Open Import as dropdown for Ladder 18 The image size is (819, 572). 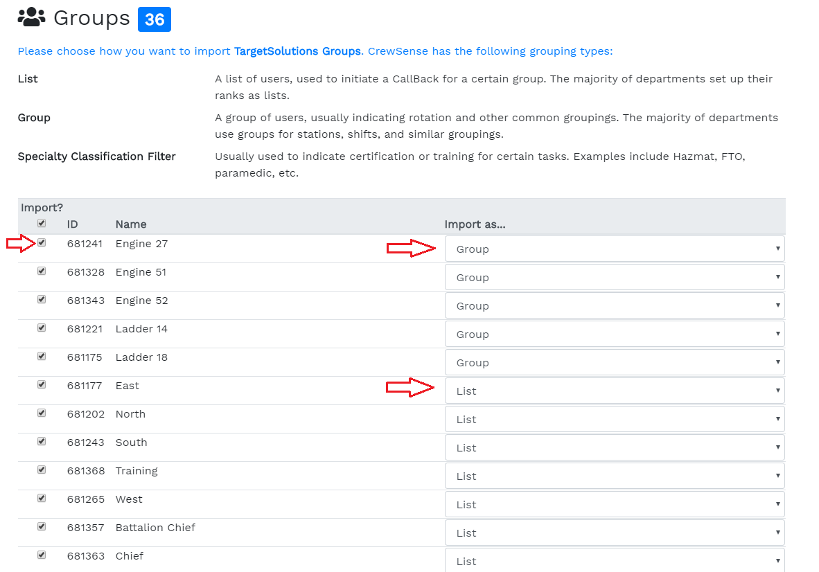615,362
